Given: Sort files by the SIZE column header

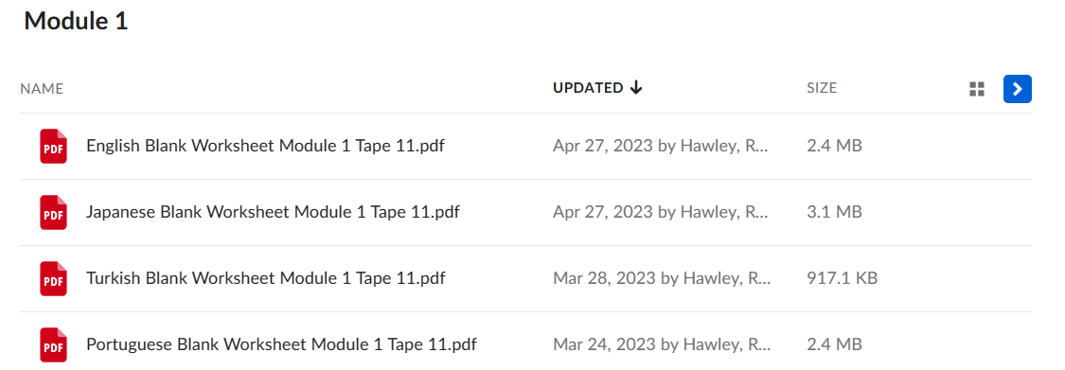Looking at the screenshot, I should (821, 88).
